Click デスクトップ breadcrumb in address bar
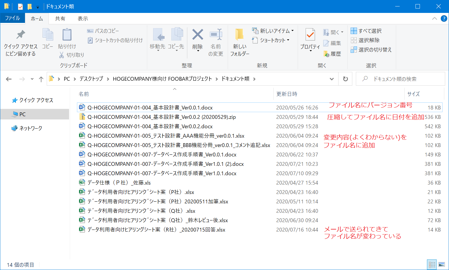This screenshot has height=270, width=449. pos(91,79)
